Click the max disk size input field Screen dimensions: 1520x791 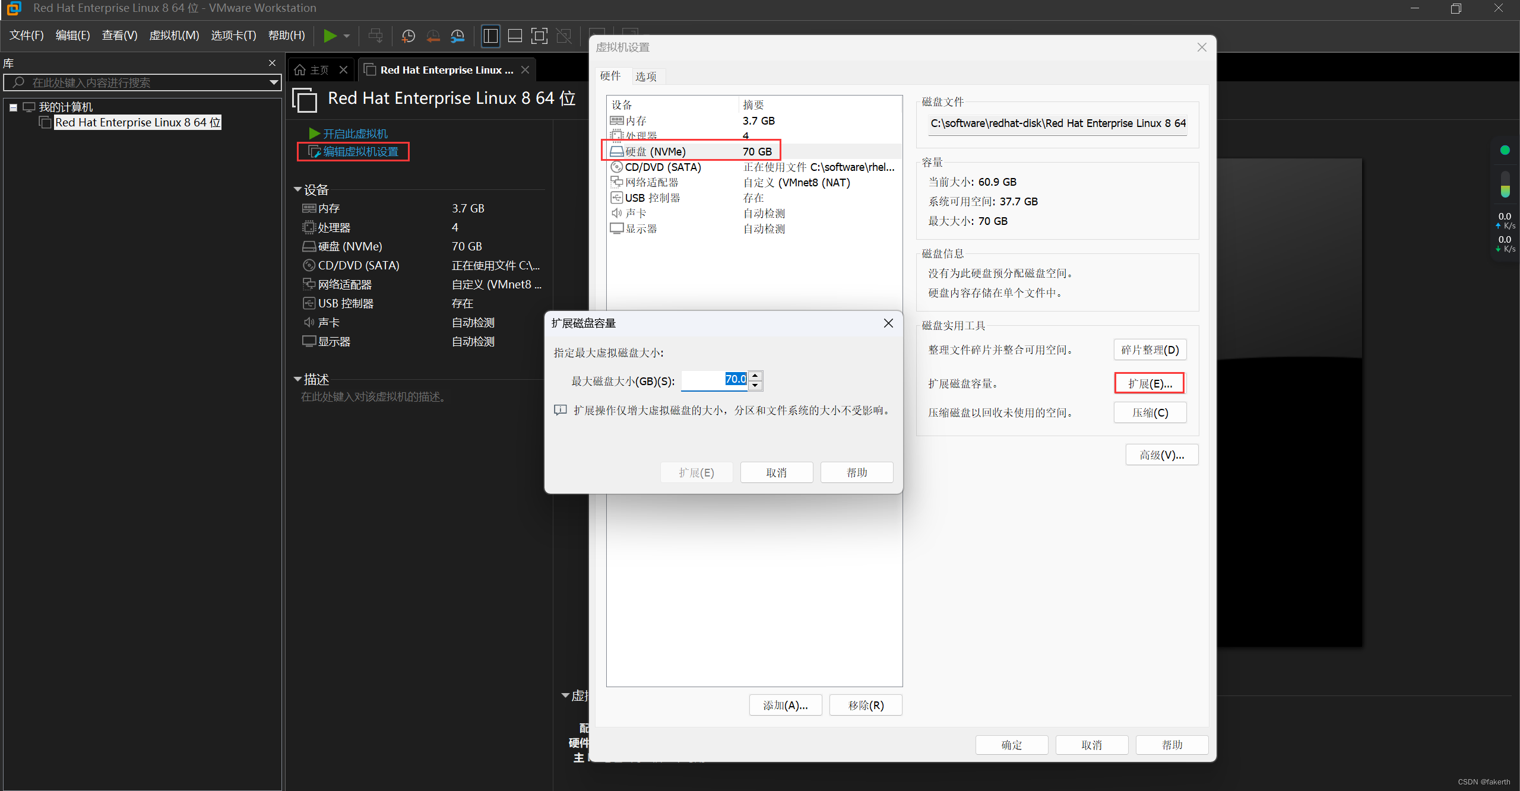(x=714, y=380)
